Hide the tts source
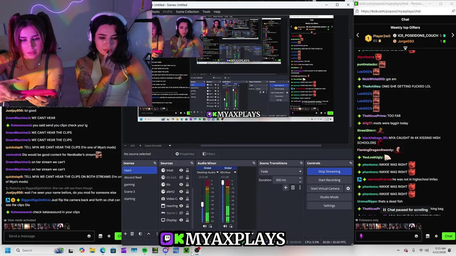 pyautogui.click(x=181, y=185)
